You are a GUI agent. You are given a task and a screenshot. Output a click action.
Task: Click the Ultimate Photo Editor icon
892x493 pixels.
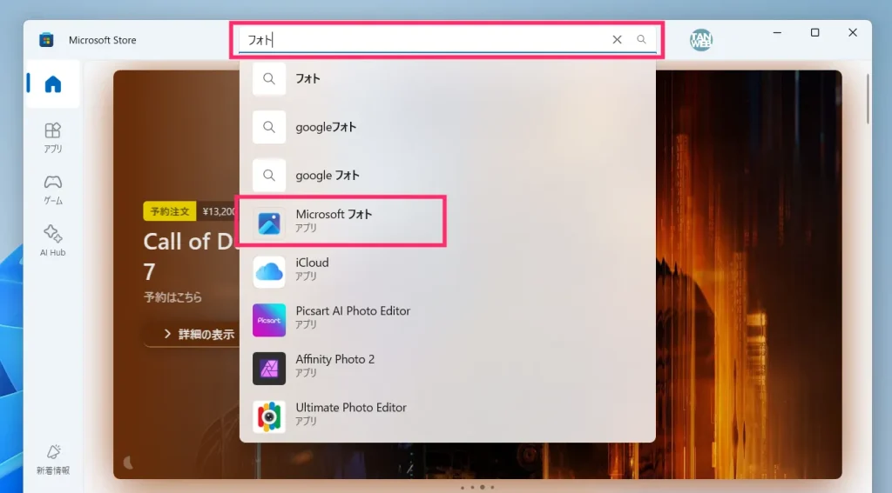[269, 416]
